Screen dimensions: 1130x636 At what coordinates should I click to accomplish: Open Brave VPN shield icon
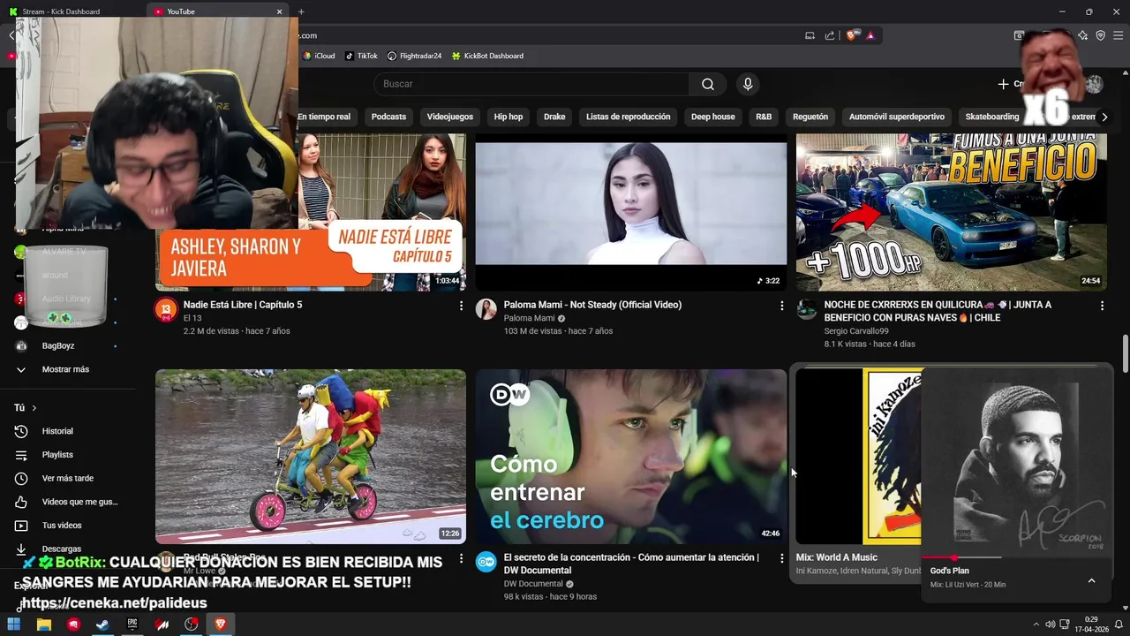click(x=1101, y=35)
